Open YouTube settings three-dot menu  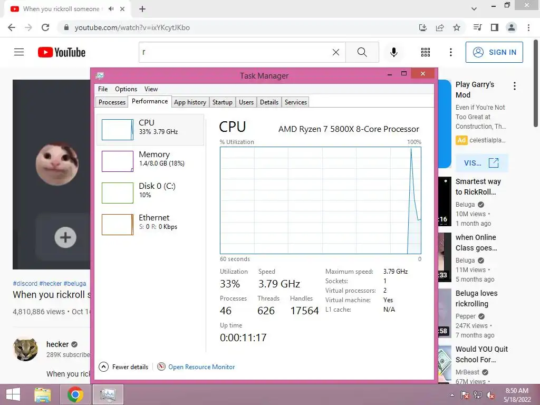pyautogui.click(x=450, y=52)
